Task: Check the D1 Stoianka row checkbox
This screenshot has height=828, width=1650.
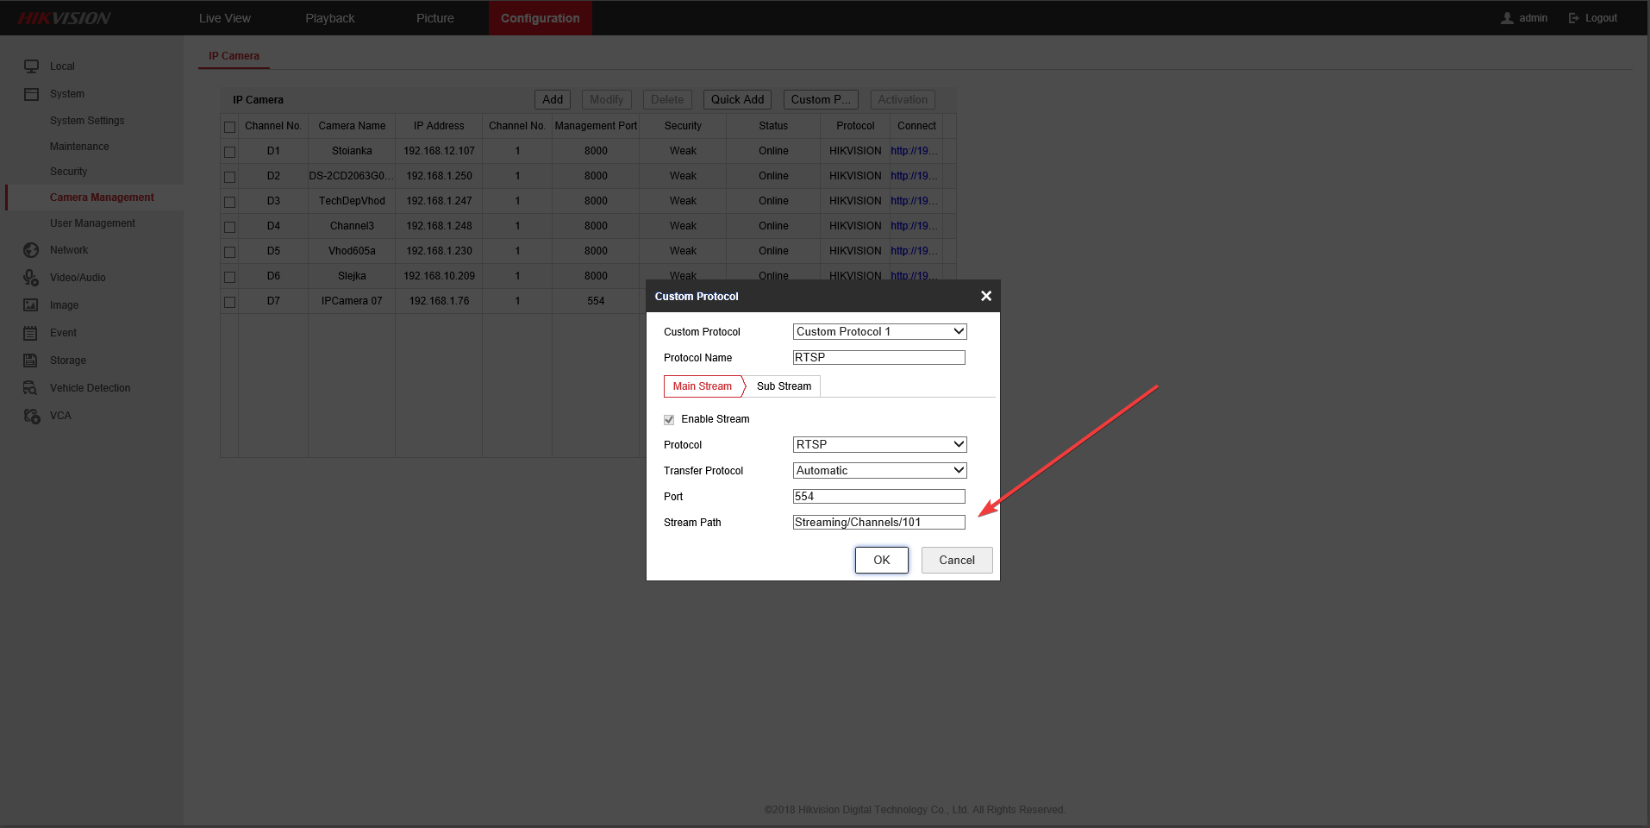Action: tap(230, 152)
